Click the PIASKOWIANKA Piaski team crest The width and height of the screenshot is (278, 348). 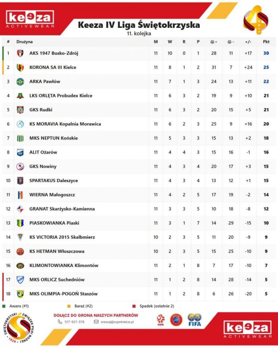click(20, 223)
